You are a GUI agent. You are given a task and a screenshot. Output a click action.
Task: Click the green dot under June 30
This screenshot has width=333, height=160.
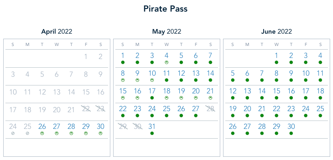(291, 133)
